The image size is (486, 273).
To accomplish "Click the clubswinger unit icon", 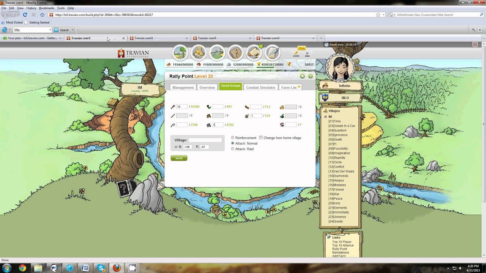I will [x=173, y=107].
